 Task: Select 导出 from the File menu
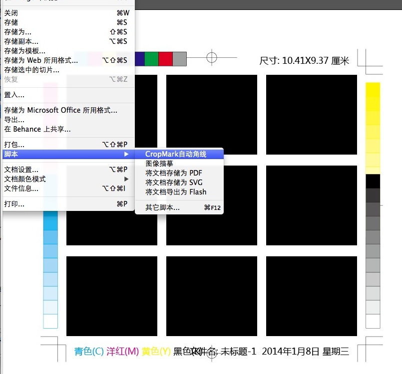(15, 119)
